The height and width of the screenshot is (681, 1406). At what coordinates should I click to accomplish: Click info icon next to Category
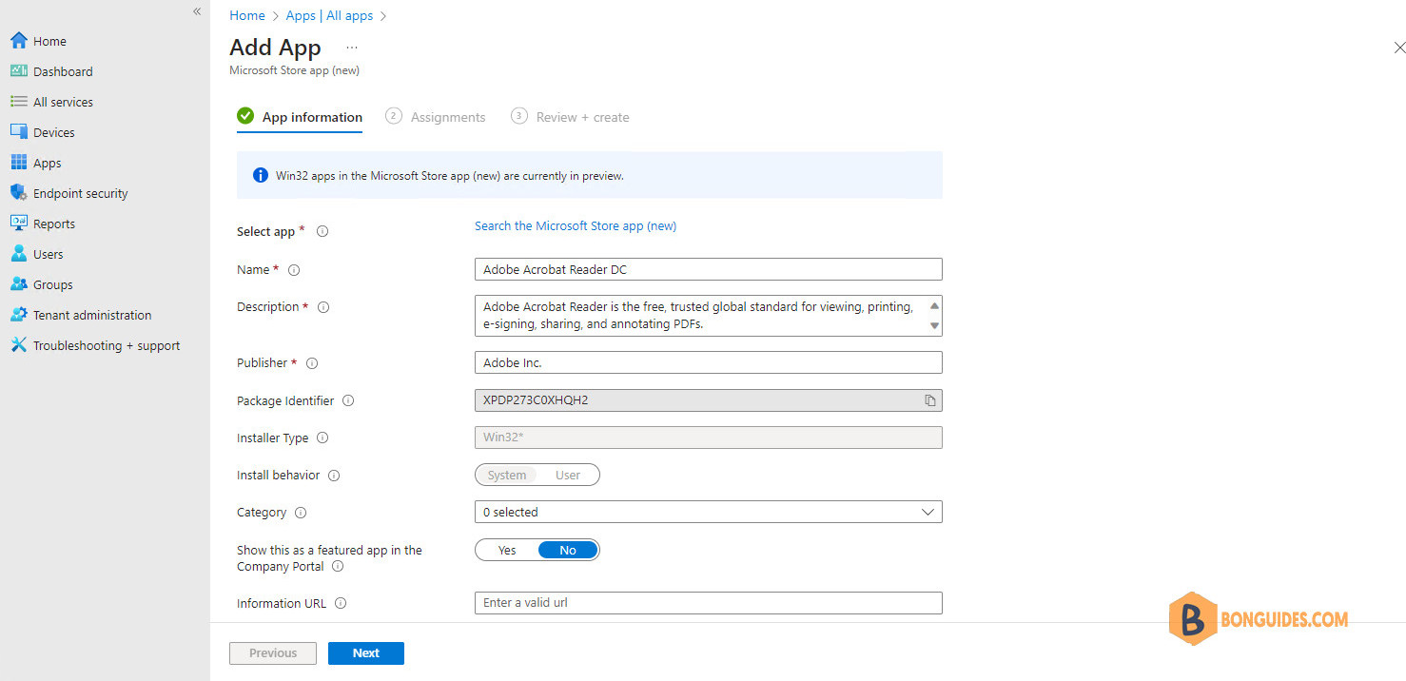[301, 513]
